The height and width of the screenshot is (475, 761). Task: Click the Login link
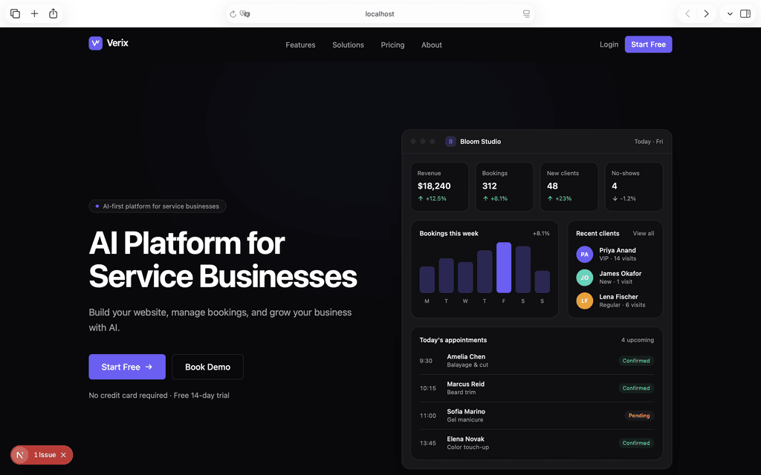point(609,44)
